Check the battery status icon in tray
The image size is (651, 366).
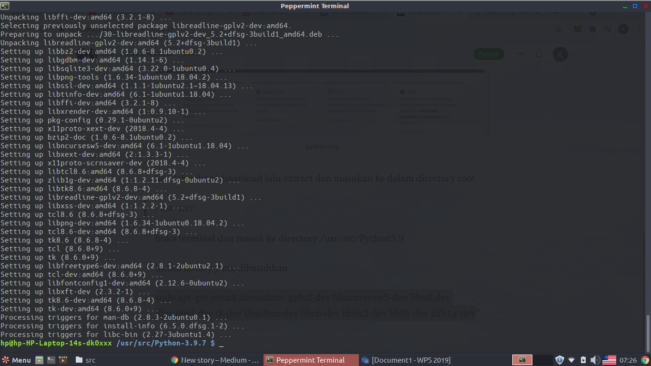583,360
